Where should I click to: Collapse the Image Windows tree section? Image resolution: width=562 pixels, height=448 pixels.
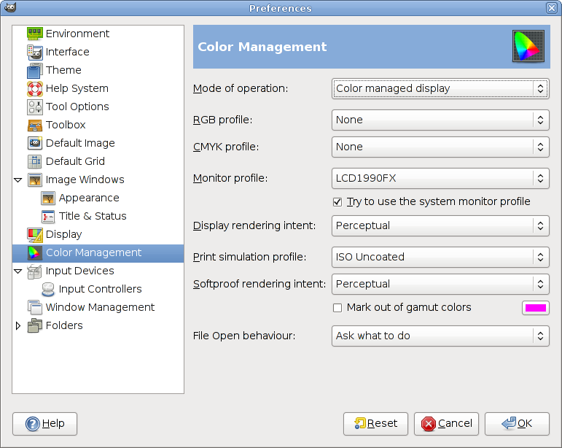pyautogui.click(x=18, y=179)
